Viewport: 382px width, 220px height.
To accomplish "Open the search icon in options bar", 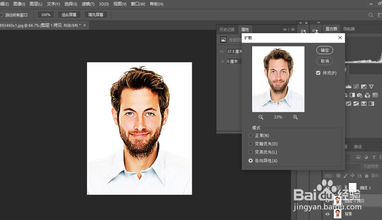I will [371, 15].
